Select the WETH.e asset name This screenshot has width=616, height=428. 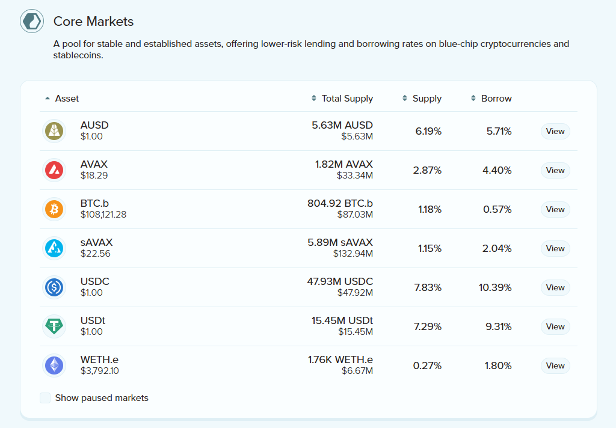(99, 359)
